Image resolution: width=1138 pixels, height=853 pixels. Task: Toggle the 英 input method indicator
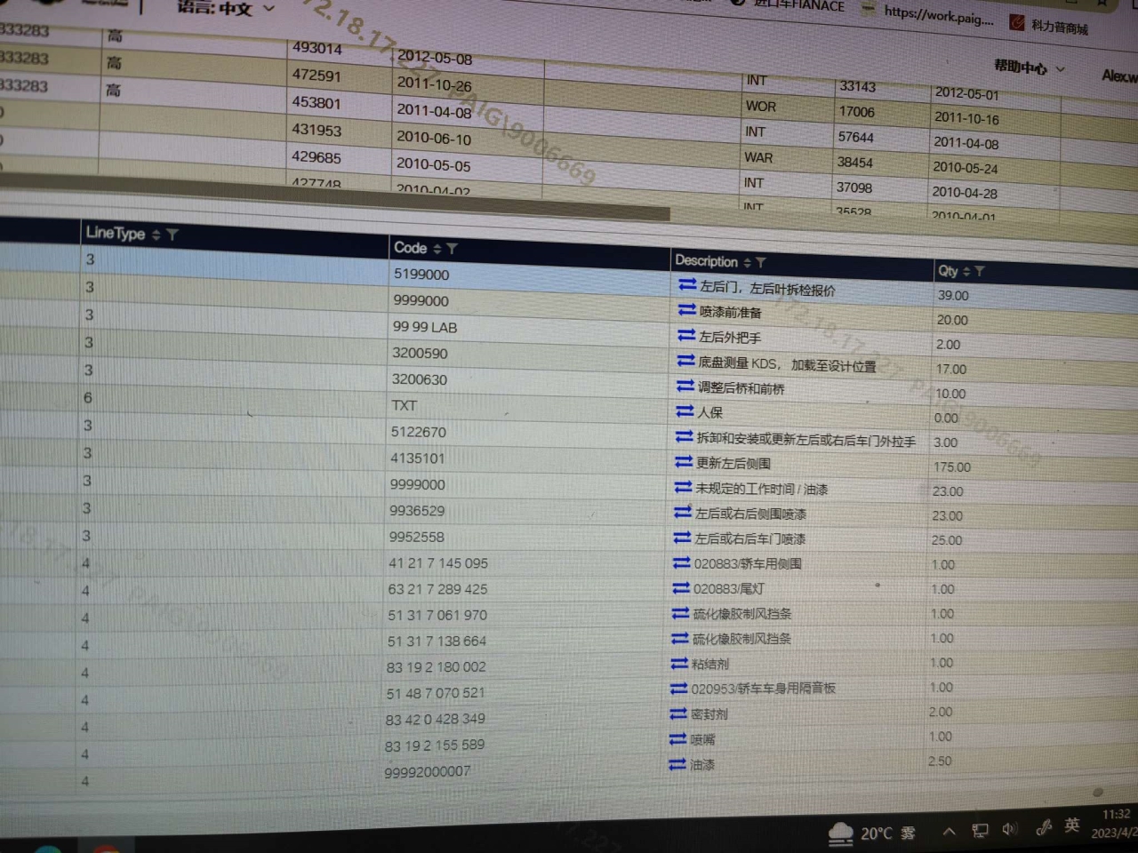(x=1072, y=825)
